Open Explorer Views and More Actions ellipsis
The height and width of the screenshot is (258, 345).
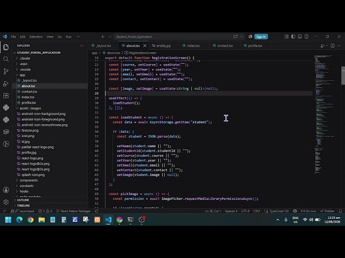click(81, 46)
